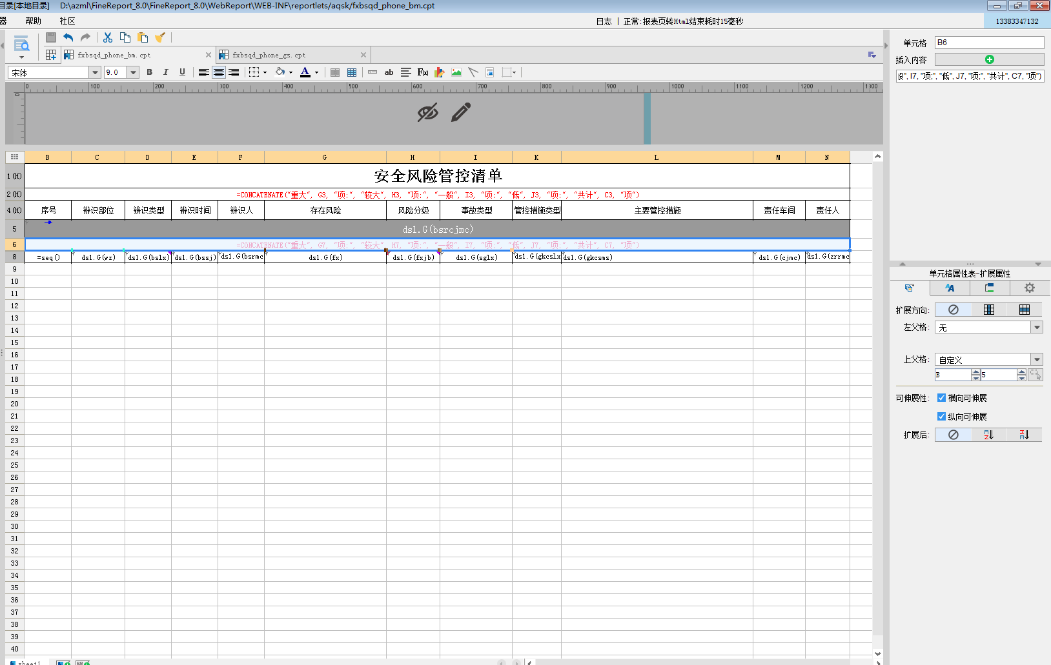Click the pencil edit icon in header
This screenshot has width=1051, height=665.
tap(461, 113)
